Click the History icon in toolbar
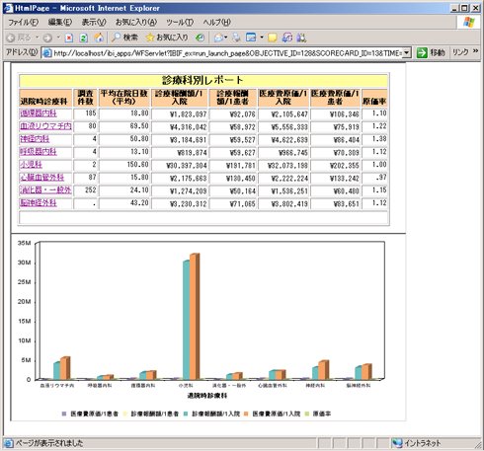The image size is (484, 451). click(200, 38)
